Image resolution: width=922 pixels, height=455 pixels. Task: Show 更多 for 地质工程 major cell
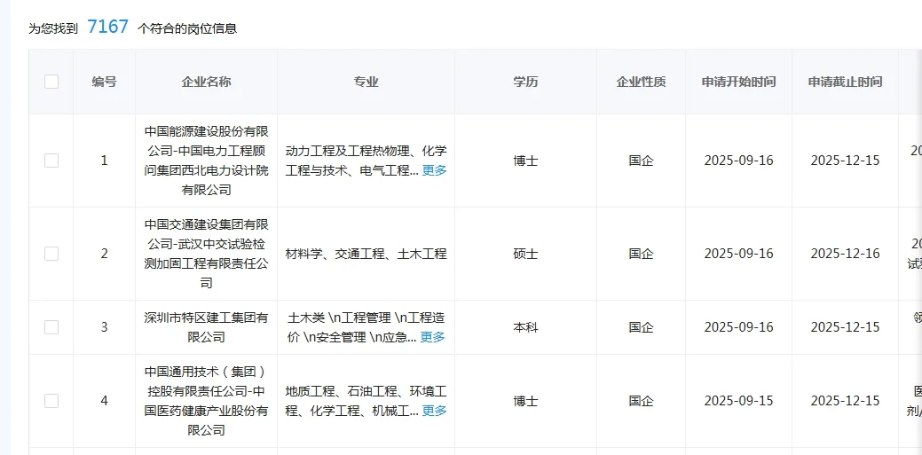435,411
